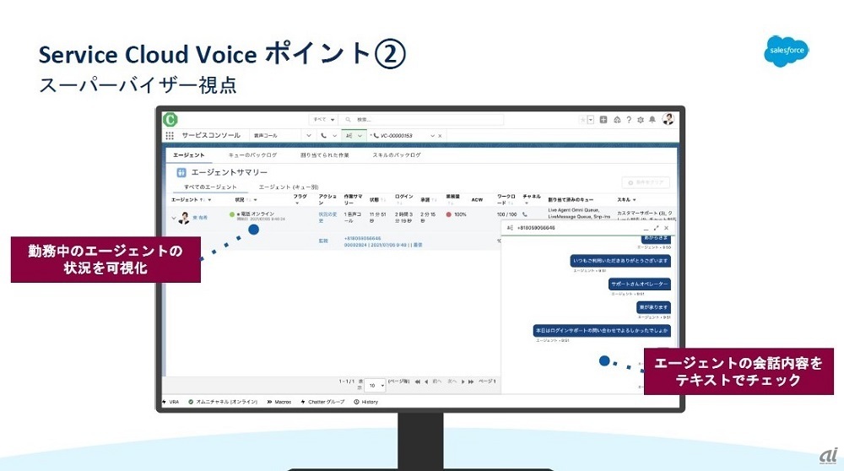Go to next page arrow
The width and height of the screenshot is (844, 471).
click(463, 382)
